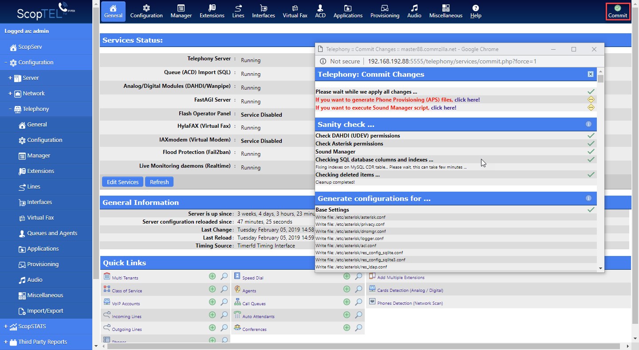Expand the Network sidebar node
639x350 pixels.
pos(10,94)
